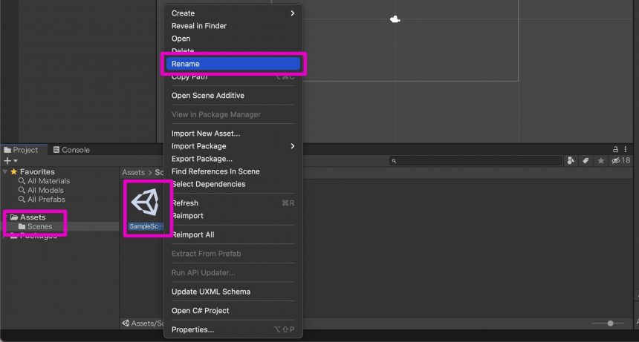Open the Create submenu

click(233, 13)
